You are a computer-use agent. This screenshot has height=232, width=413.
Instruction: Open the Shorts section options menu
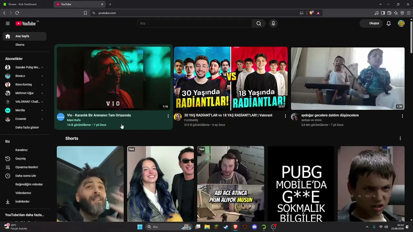pyautogui.click(x=400, y=139)
